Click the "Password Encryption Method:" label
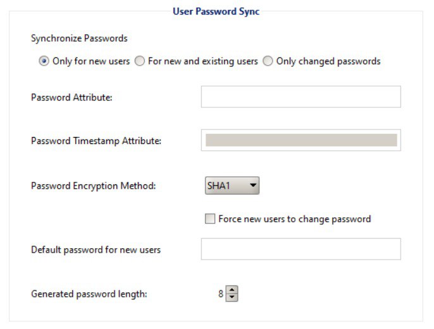 click(93, 186)
